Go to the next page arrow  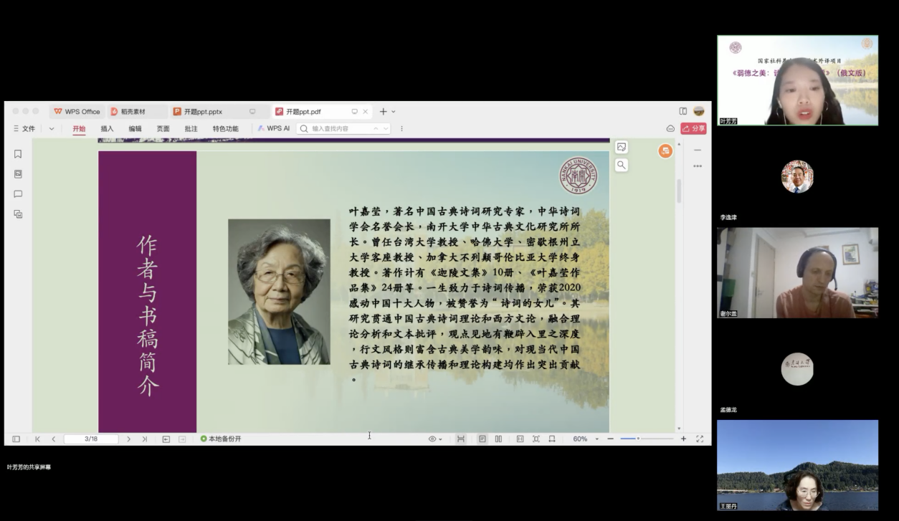click(129, 439)
